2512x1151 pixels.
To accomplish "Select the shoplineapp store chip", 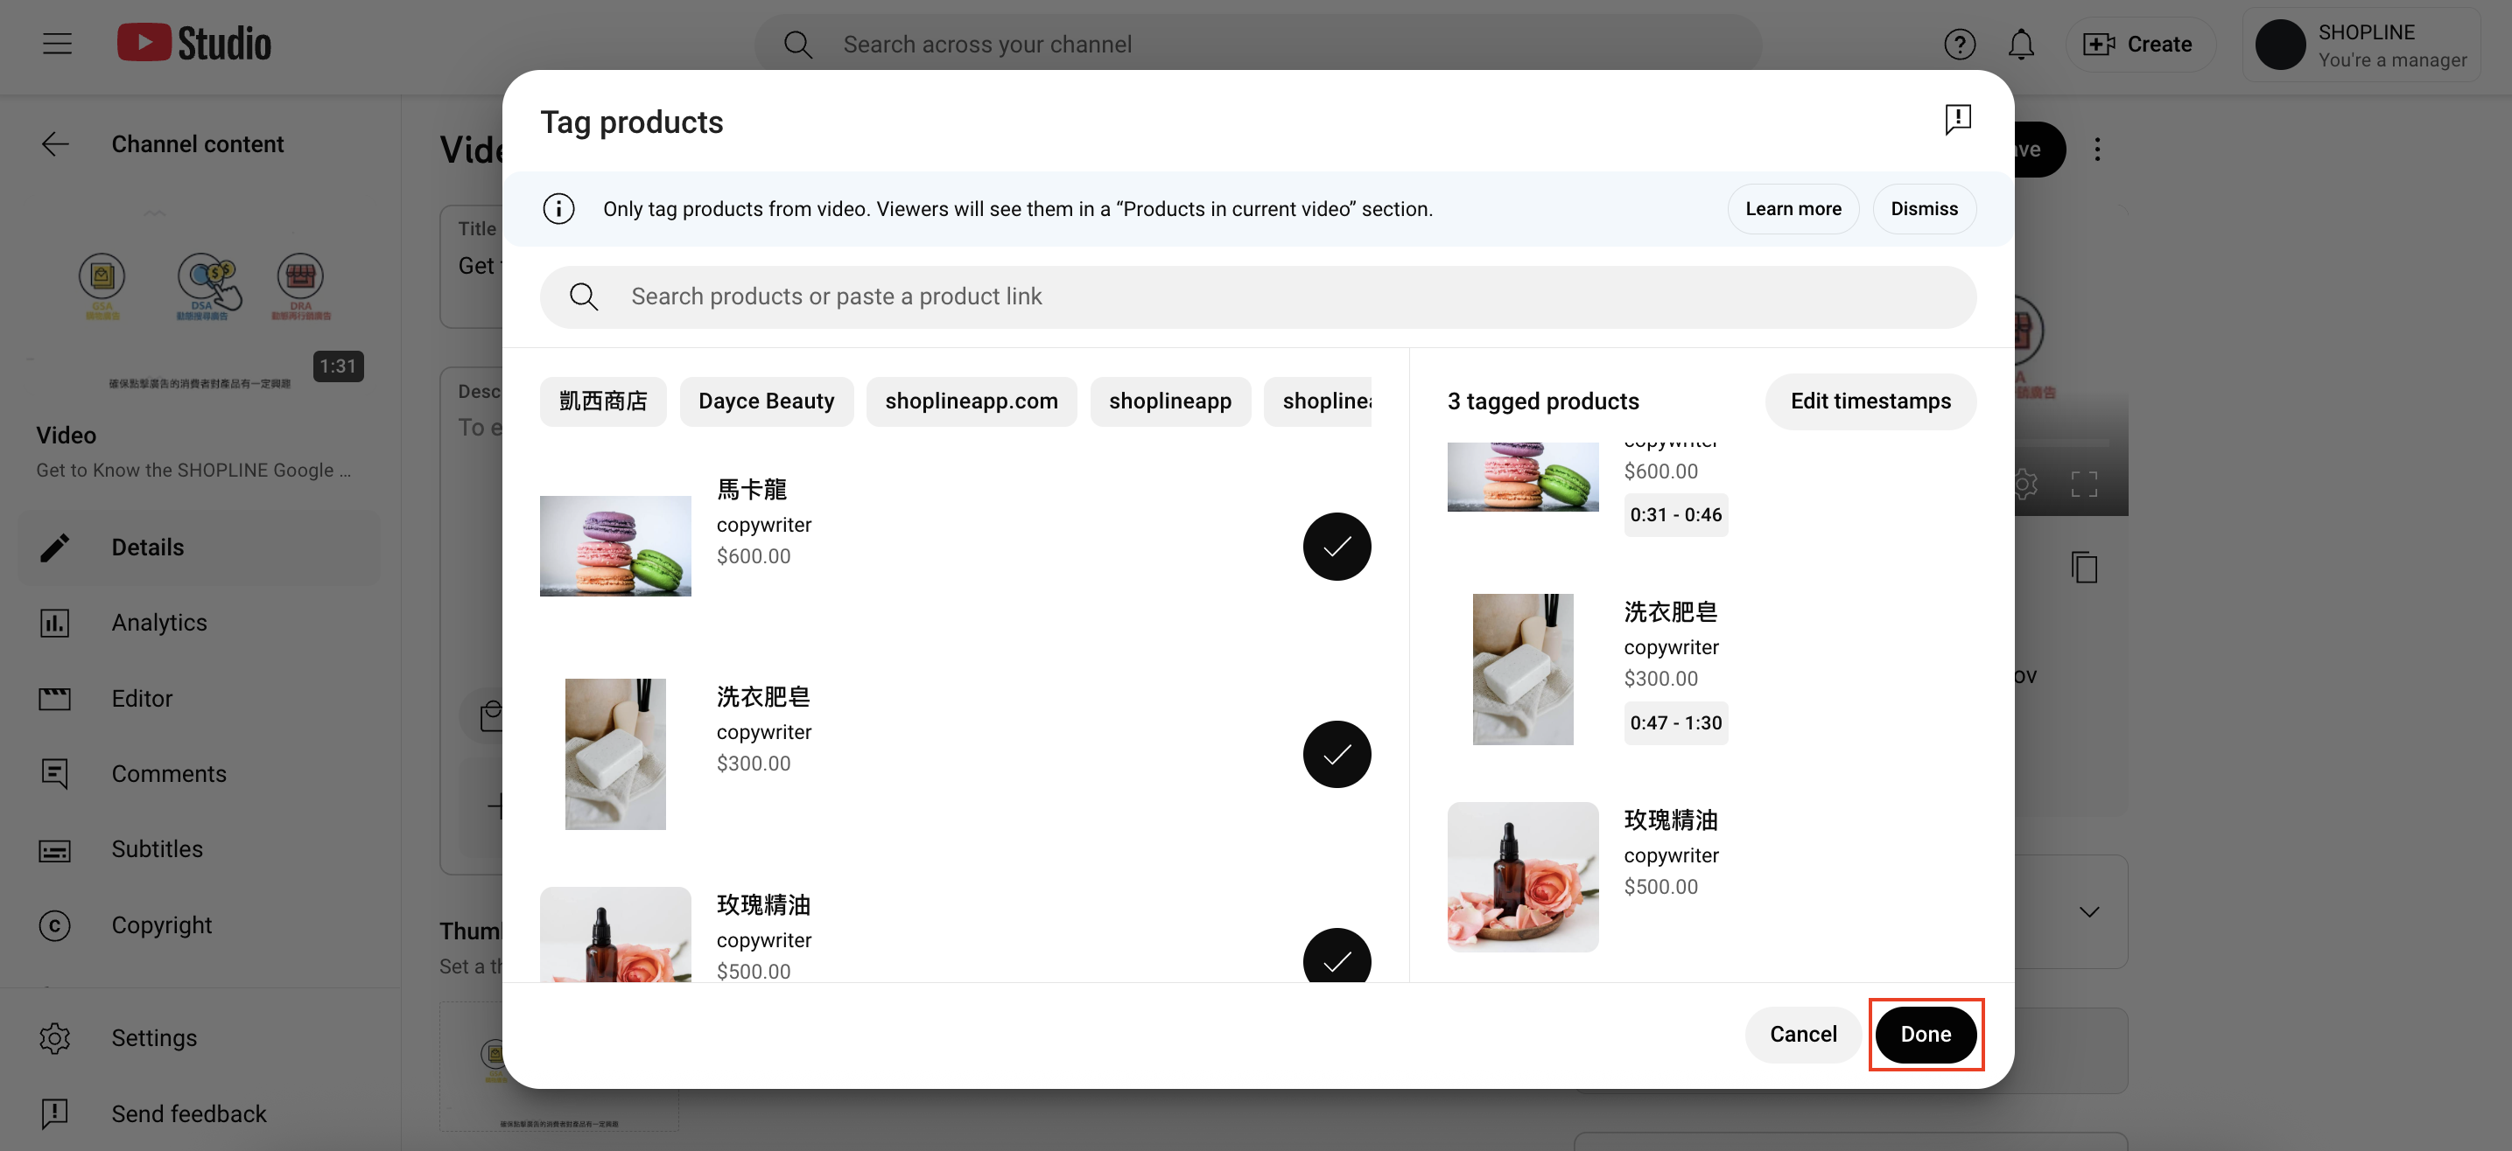I will [1169, 401].
